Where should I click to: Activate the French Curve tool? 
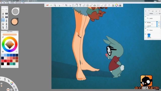(x=91, y=5)
